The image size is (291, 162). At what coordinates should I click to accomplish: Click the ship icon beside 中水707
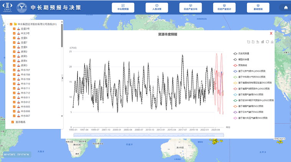tap(18, 70)
